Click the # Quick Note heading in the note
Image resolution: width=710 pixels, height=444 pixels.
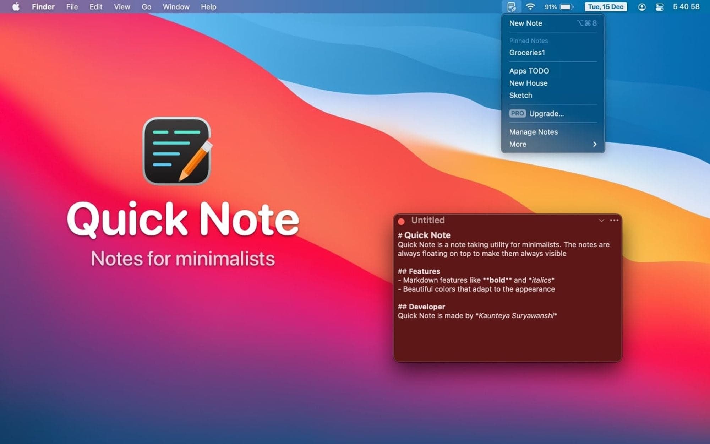pyautogui.click(x=424, y=235)
